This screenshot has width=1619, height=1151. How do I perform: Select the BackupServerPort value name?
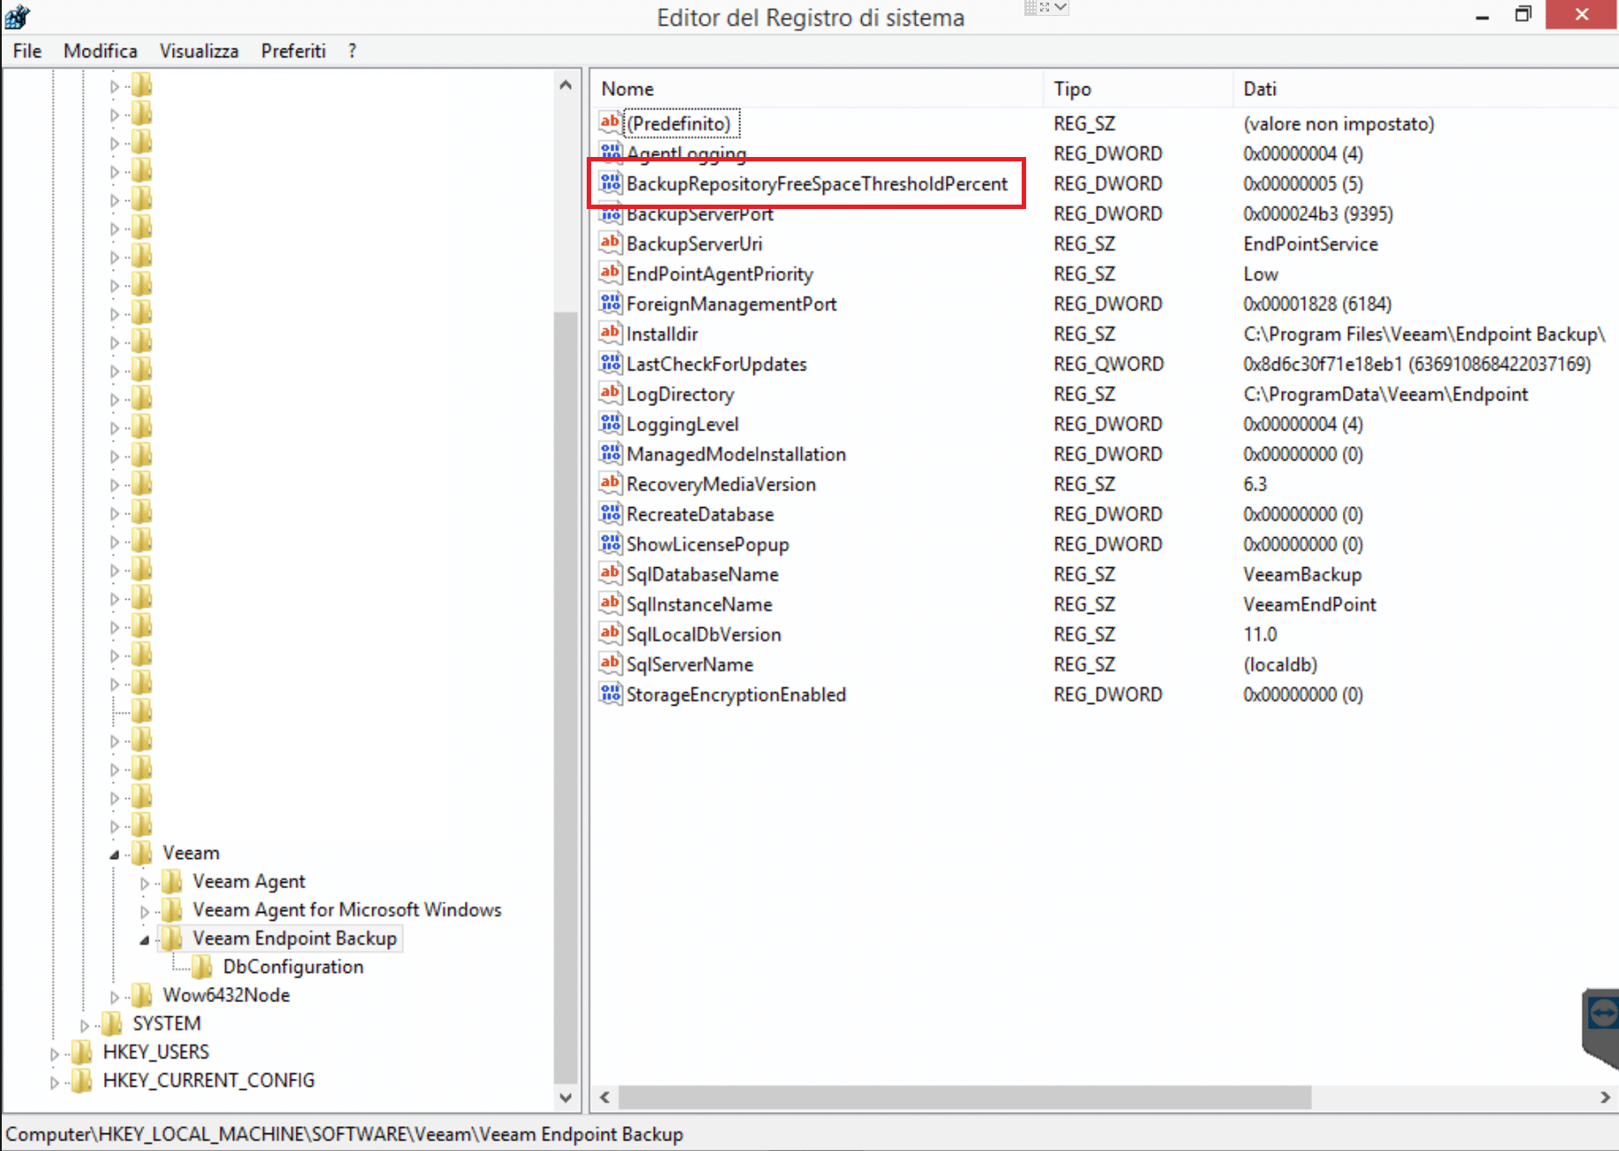click(x=700, y=213)
